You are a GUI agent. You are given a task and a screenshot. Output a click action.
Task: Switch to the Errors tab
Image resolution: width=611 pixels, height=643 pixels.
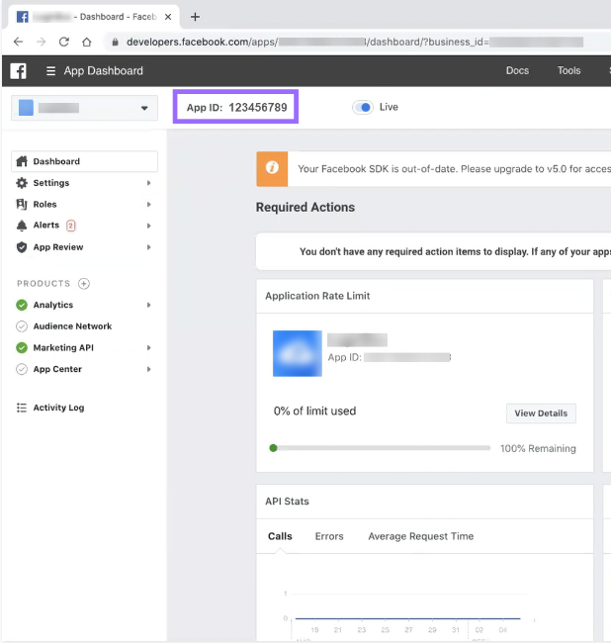coord(329,536)
